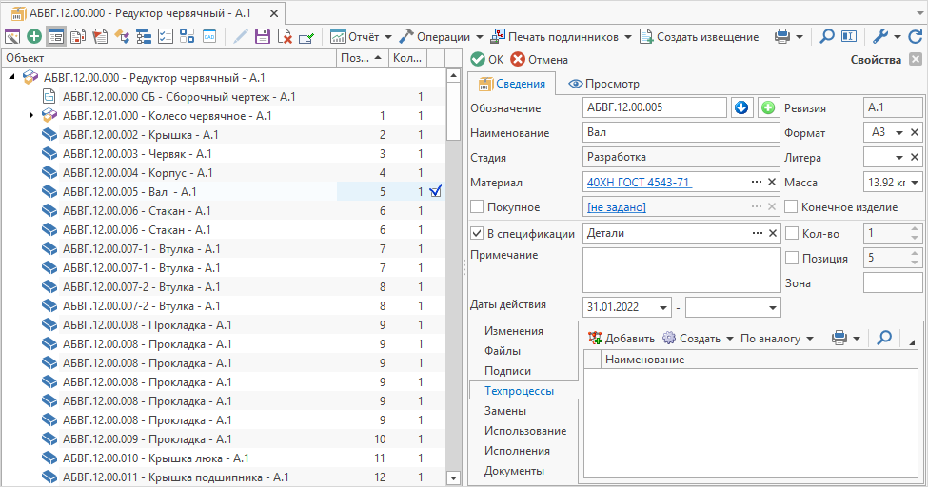Open the По аналогу dropdown

tap(810, 338)
